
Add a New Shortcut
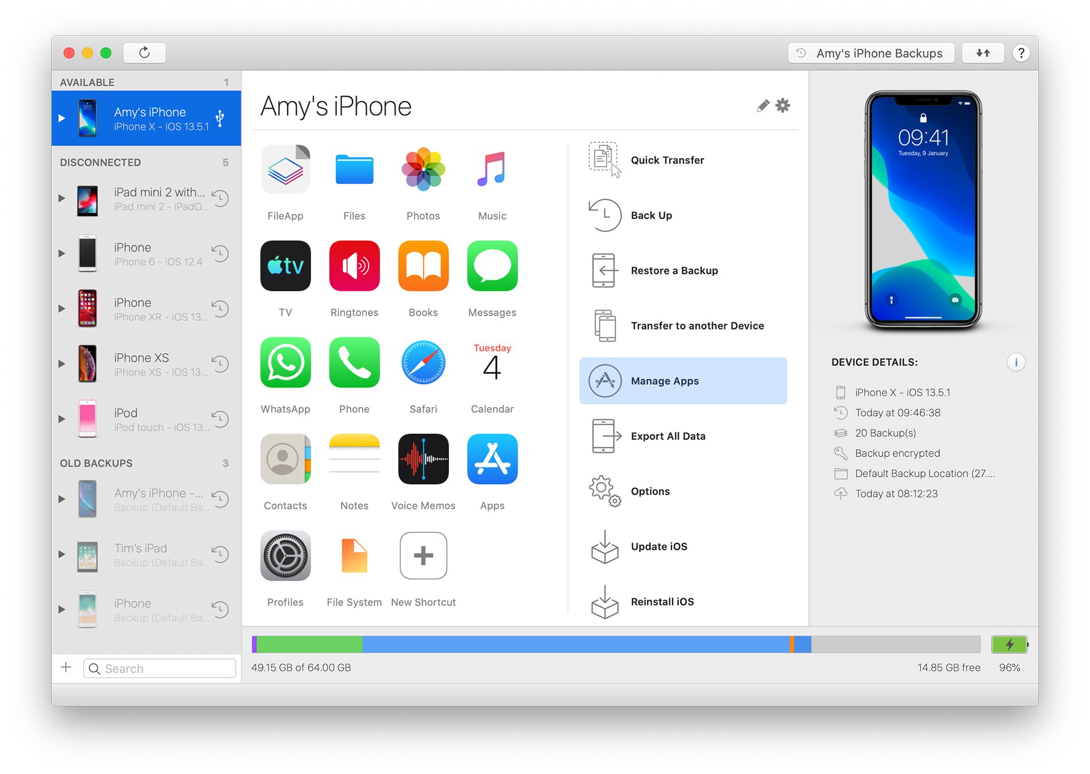[423, 555]
